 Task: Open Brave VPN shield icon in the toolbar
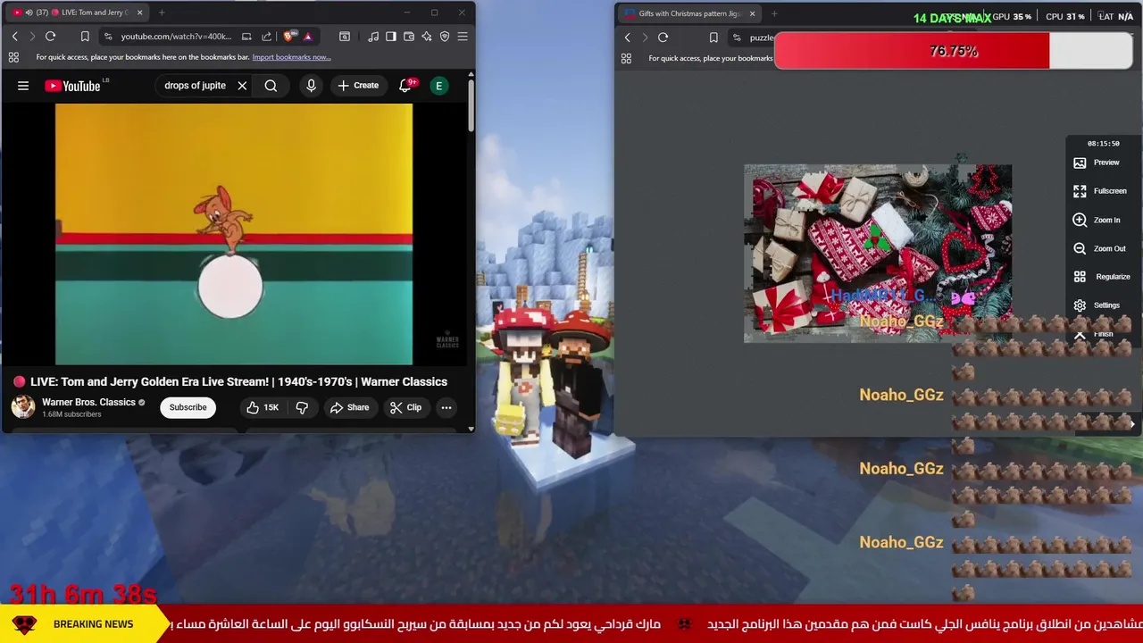pos(445,37)
